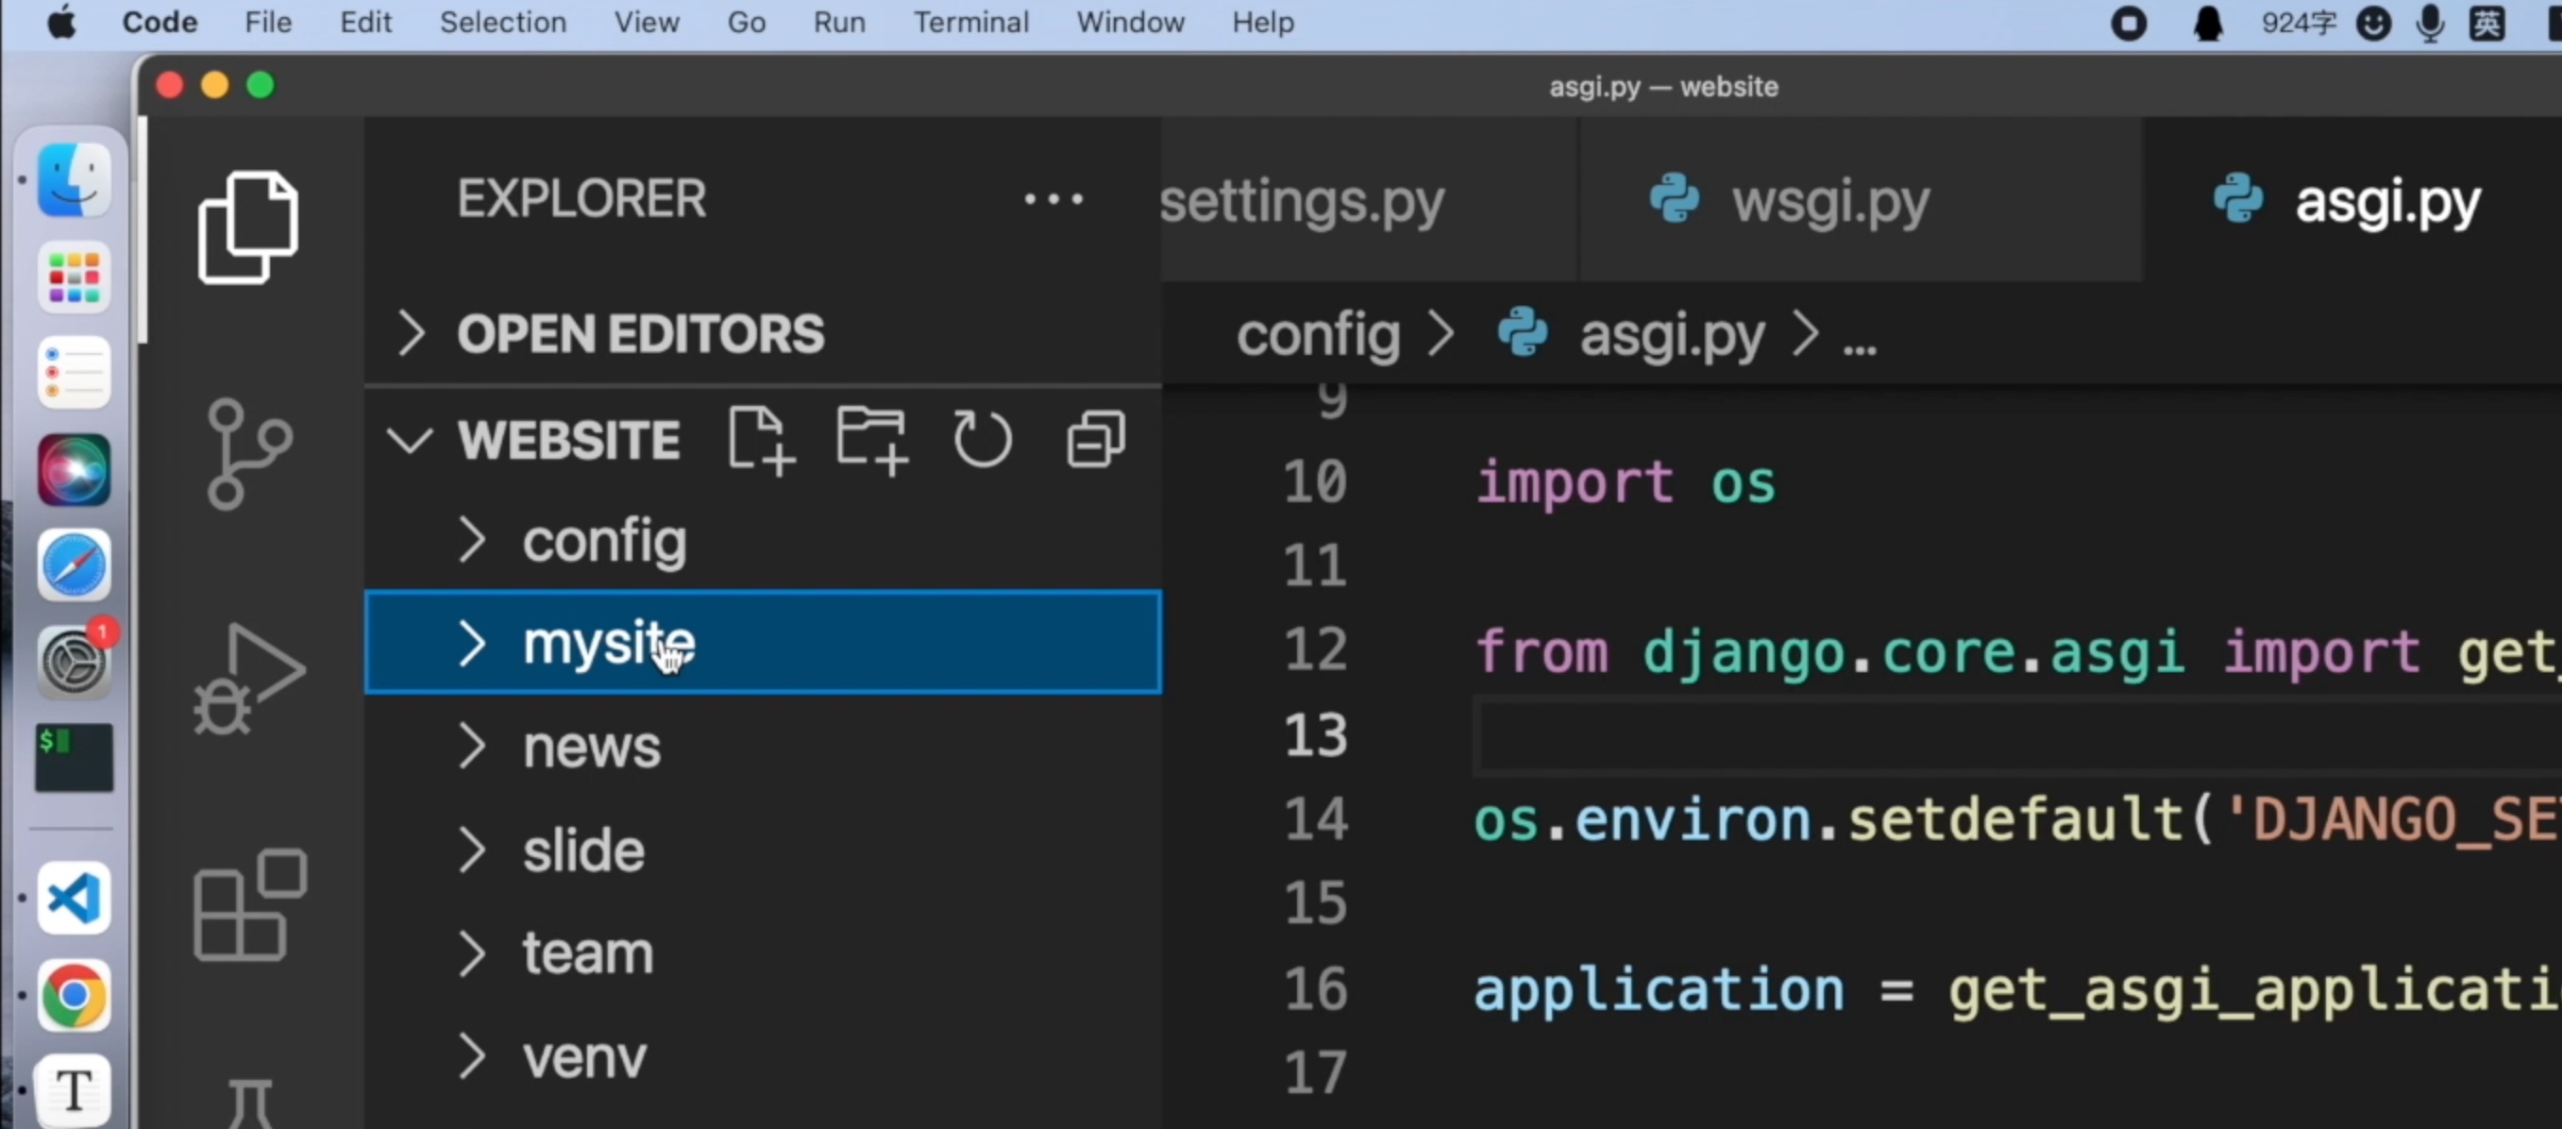The height and width of the screenshot is (1129, 2562).
Task: Open the Go menu
Action: [x=746, y=22]
